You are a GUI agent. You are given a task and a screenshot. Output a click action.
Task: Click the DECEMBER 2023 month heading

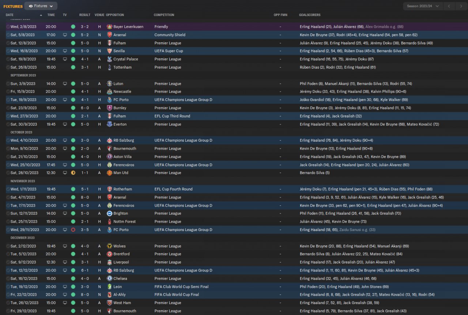click(x=23, y=238)
